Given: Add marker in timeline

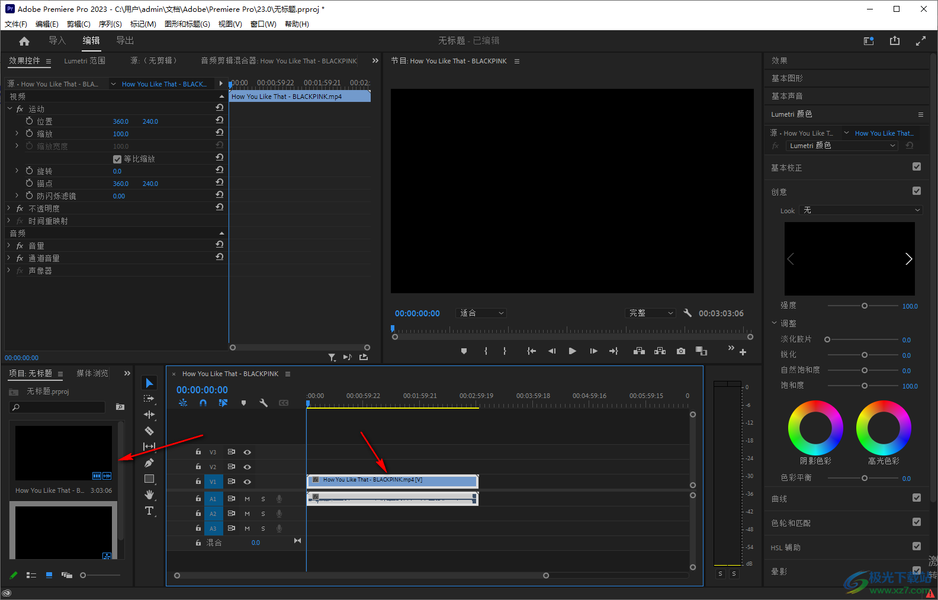Looking at the screenshot, I should tap(243, 403).
